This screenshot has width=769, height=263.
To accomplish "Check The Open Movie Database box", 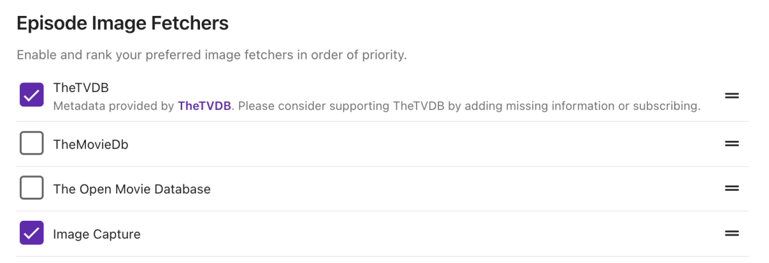I will click(31, 189).
